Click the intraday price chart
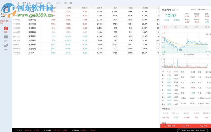211x132 pixels. 186,43
